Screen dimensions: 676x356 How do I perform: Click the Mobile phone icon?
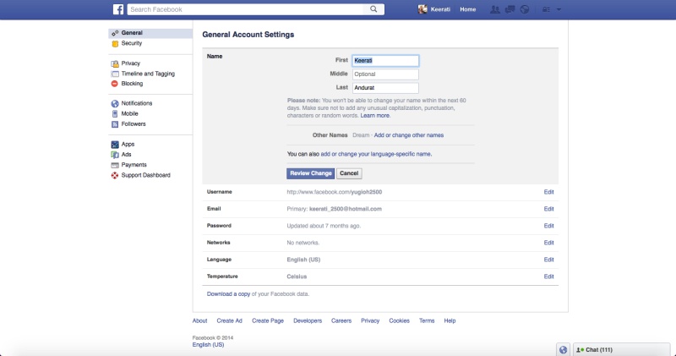click(x=115, y=114)
